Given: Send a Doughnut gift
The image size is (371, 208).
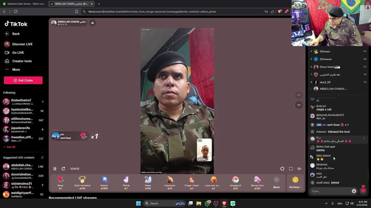Looking at the screenshot, I should click(235, 183).
